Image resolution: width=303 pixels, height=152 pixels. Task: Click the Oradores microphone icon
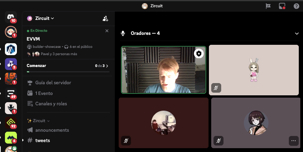point(123,33)
